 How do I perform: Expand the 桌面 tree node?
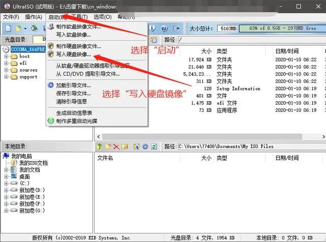6,177
